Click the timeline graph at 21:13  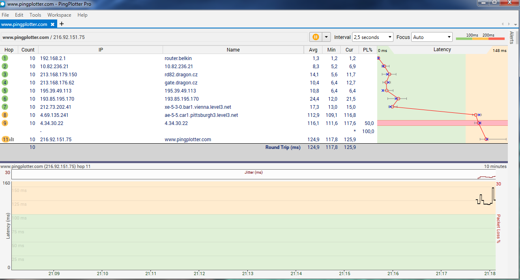[x=247, y=226]
